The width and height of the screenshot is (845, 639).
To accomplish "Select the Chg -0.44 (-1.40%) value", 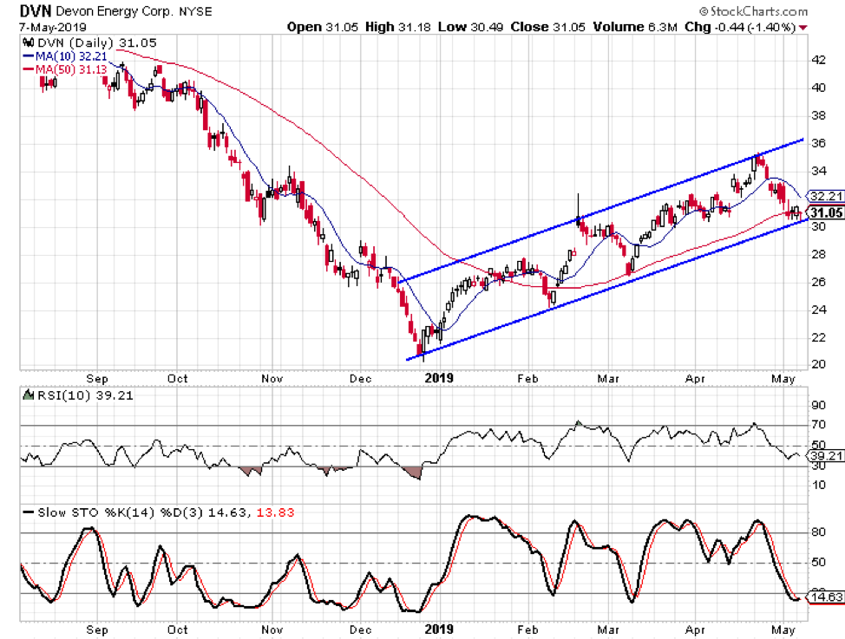I will click(x=740, y=27).
